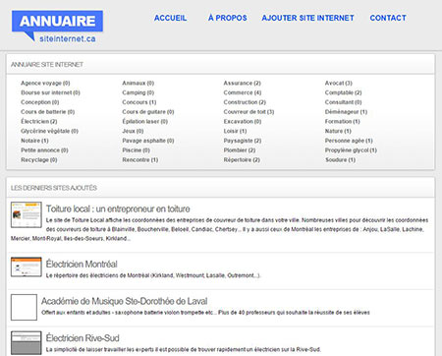This screenshot has width=442, height=356.
Task: Open the Toiture local listing title
Action: coord(118,208)
